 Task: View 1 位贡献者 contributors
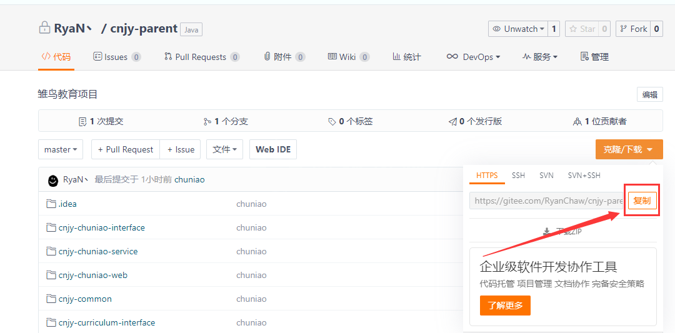coord(599,122)
